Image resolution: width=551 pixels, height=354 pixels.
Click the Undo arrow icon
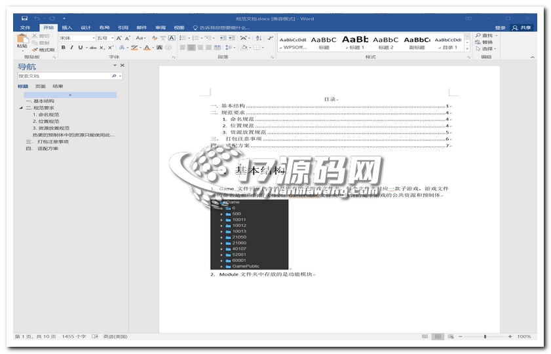37,18
